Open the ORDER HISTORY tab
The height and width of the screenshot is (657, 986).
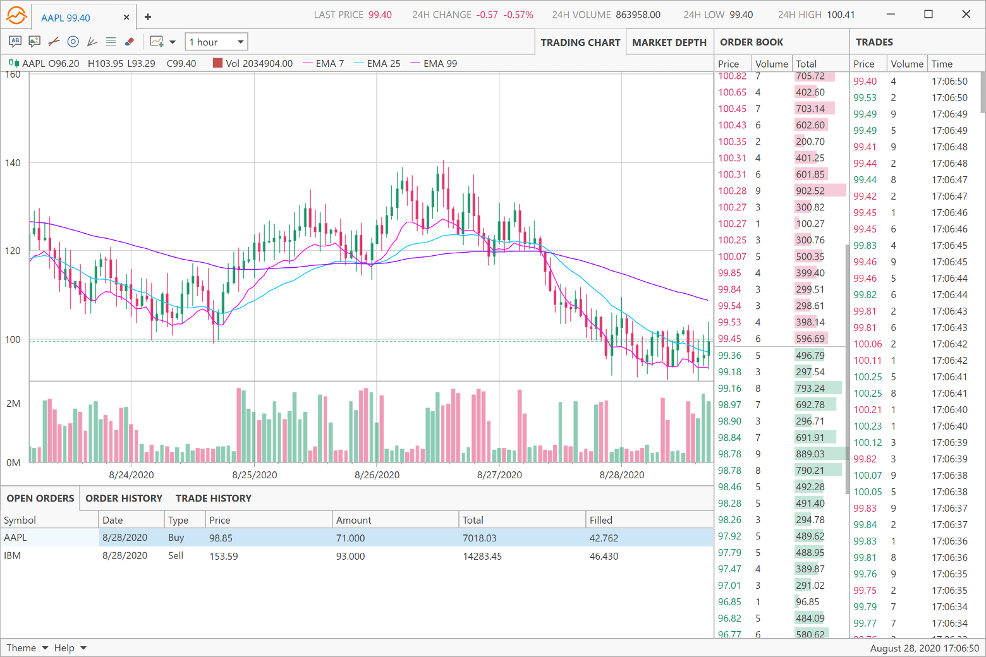(124, 498)
